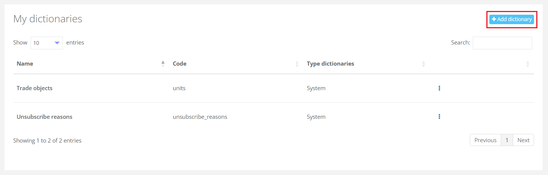Click the Type dictionaries column header
This screenshot has width=548, height=175.
click(330, 64)
